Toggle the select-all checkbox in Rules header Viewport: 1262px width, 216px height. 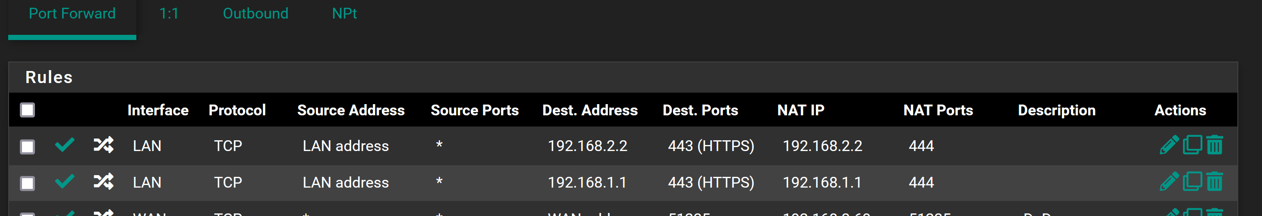[x=28, y=110]
